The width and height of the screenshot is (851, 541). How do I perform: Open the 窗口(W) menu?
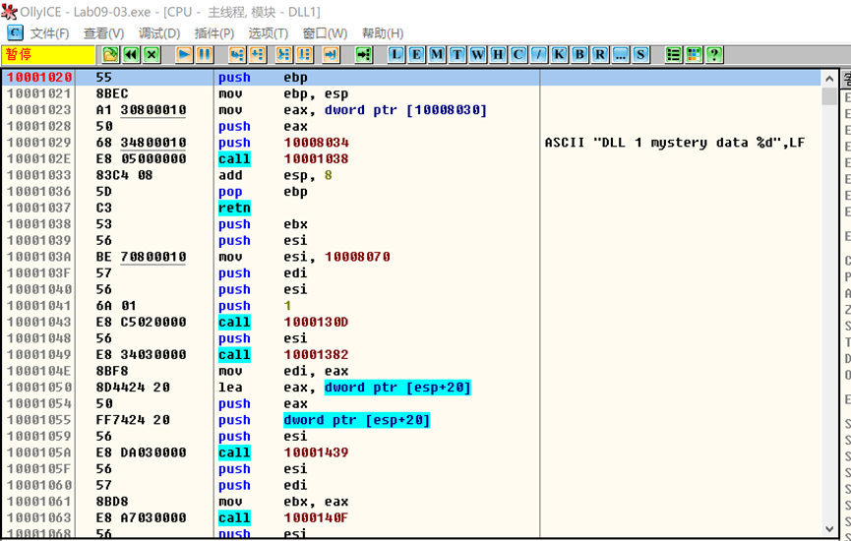coord(325,33)
